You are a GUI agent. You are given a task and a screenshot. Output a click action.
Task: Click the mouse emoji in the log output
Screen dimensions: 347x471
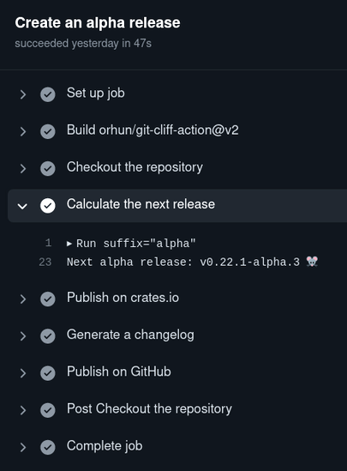click(x=312, y=262)
